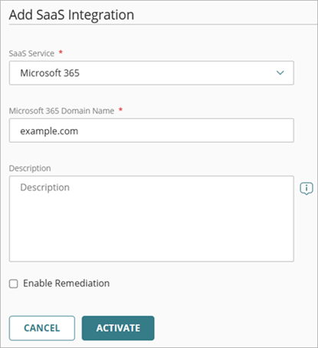Click the Add SaaS Integration heading

(x=71, y=15)
